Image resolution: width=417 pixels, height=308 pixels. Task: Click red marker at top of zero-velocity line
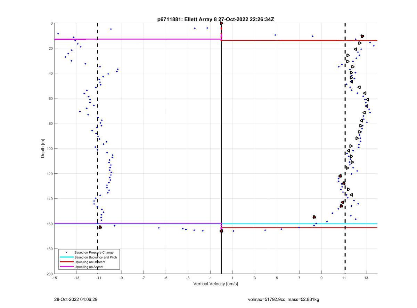coord(221,23)
